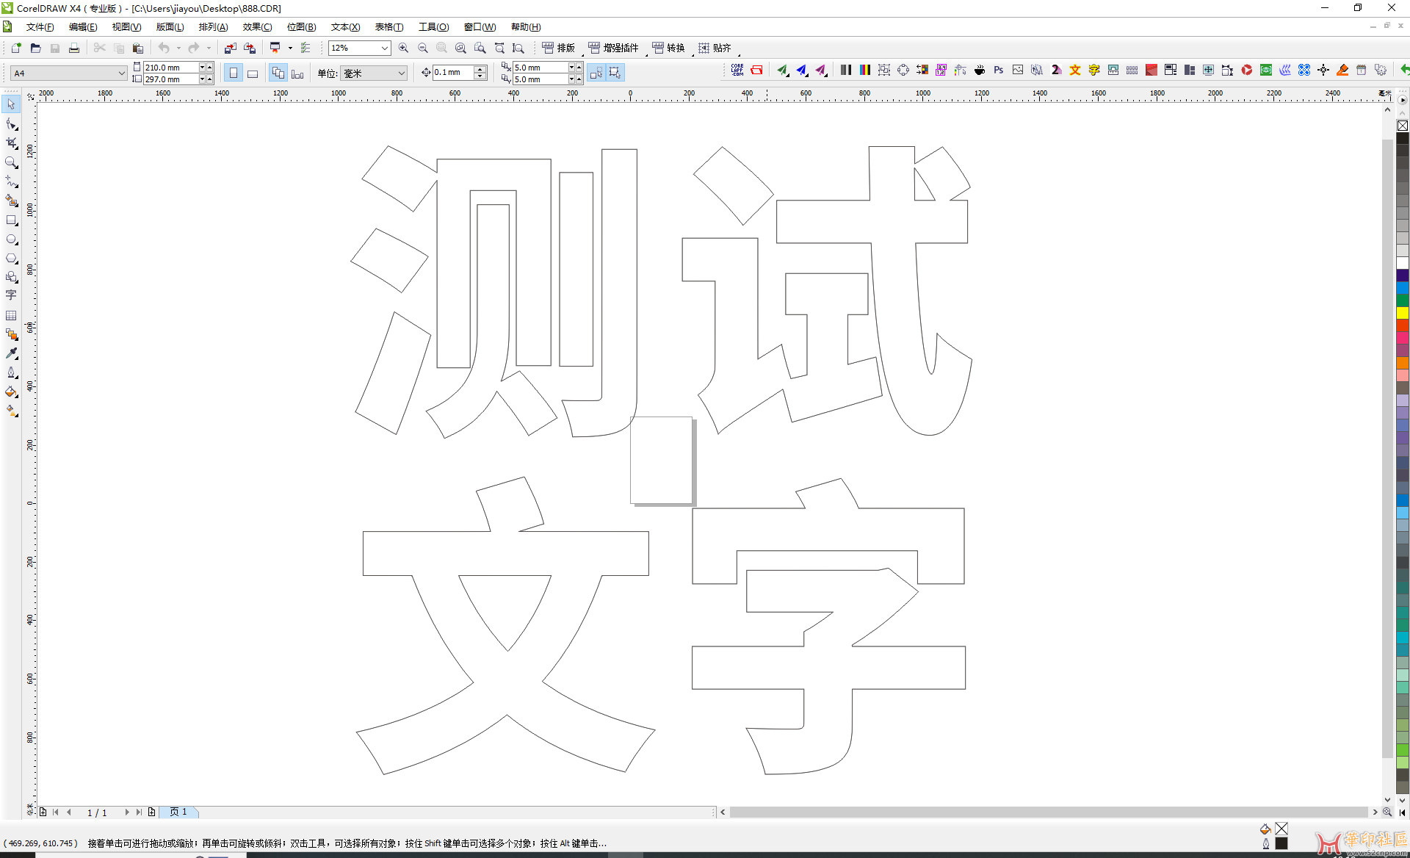Open the 效果(C) menu
Viewport: 1410px width, 858px height.
coord(257,27)
